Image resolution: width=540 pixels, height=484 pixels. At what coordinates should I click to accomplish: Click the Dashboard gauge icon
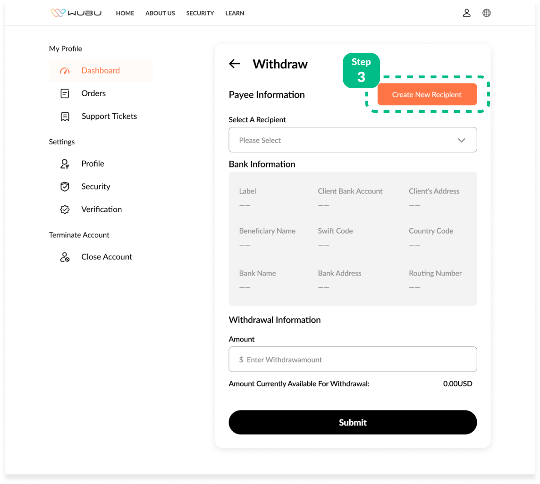(65, 71)
